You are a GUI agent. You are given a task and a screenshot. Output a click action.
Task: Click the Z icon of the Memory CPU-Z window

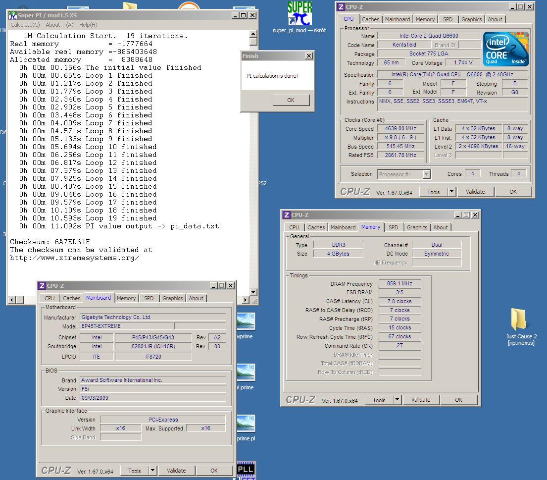pos(287,215)
